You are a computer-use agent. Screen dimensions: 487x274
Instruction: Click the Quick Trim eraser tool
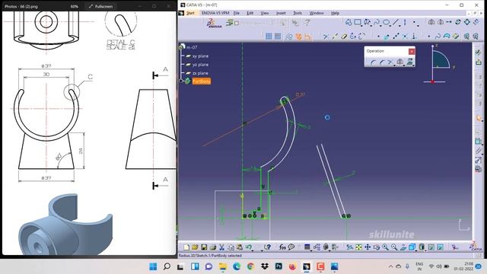344,37
